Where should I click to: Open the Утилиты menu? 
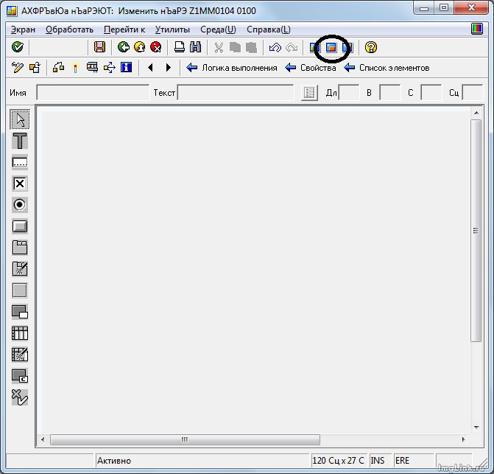(x=172, y=29)
